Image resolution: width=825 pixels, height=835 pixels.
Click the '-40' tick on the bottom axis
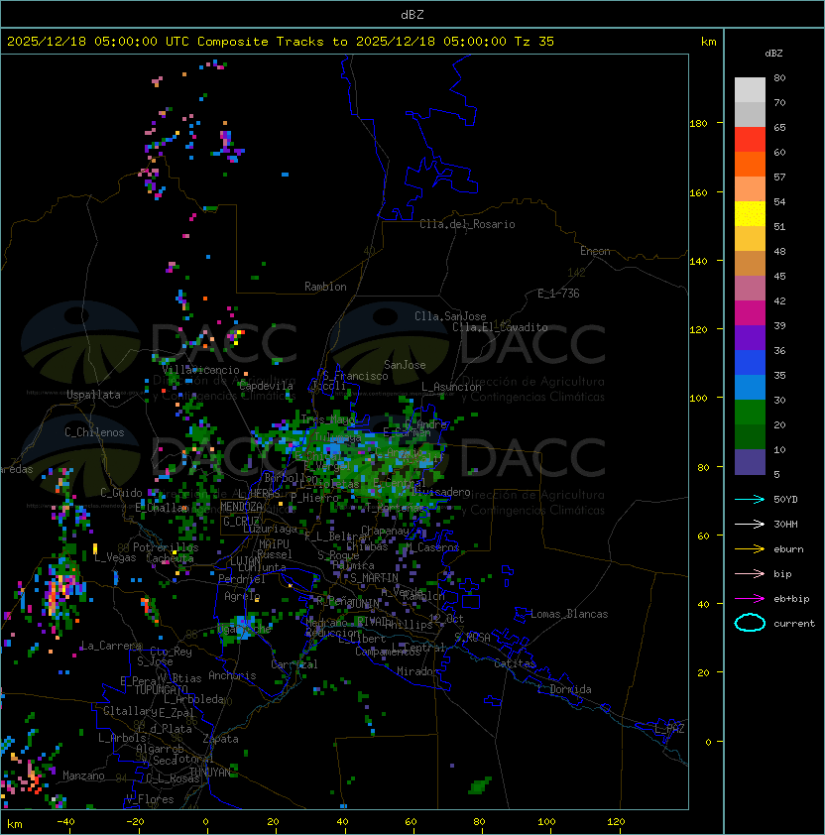tap(65, 822)
